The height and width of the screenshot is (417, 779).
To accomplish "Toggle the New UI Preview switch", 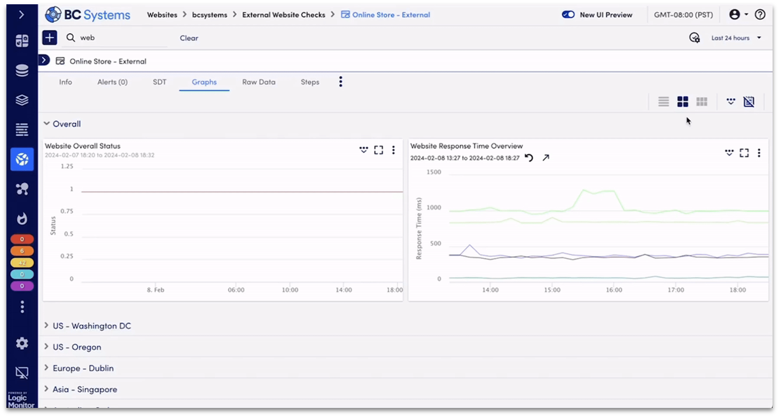I will click(x=568, y=15).
